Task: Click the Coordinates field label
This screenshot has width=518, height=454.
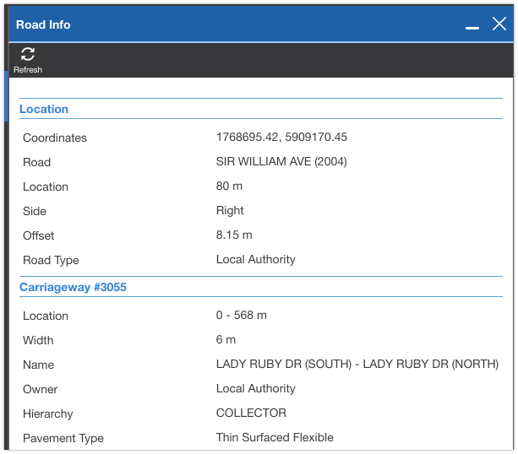Action: [55, 138]
